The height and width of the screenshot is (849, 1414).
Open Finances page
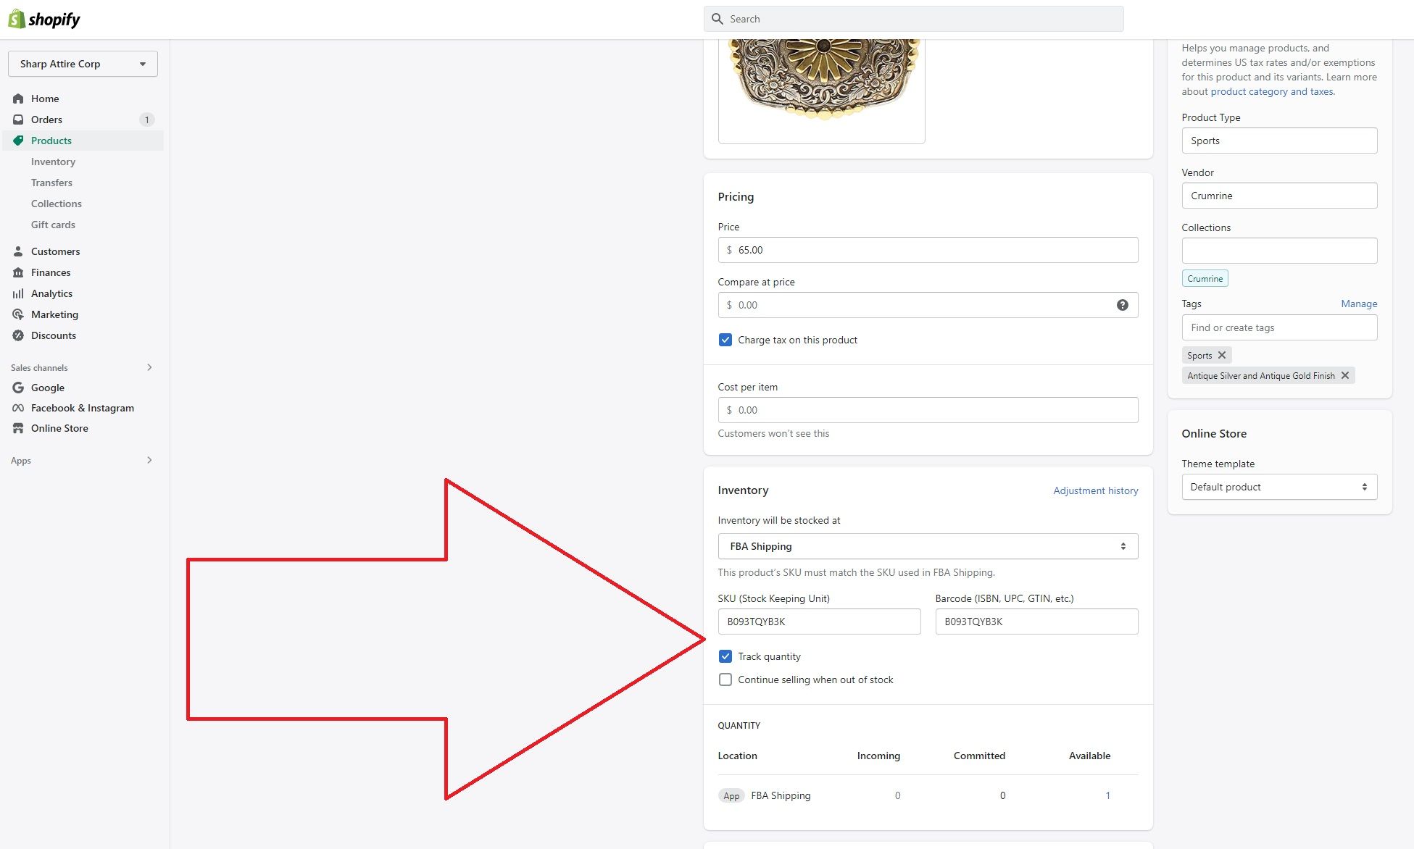click(x=51, y=272)
